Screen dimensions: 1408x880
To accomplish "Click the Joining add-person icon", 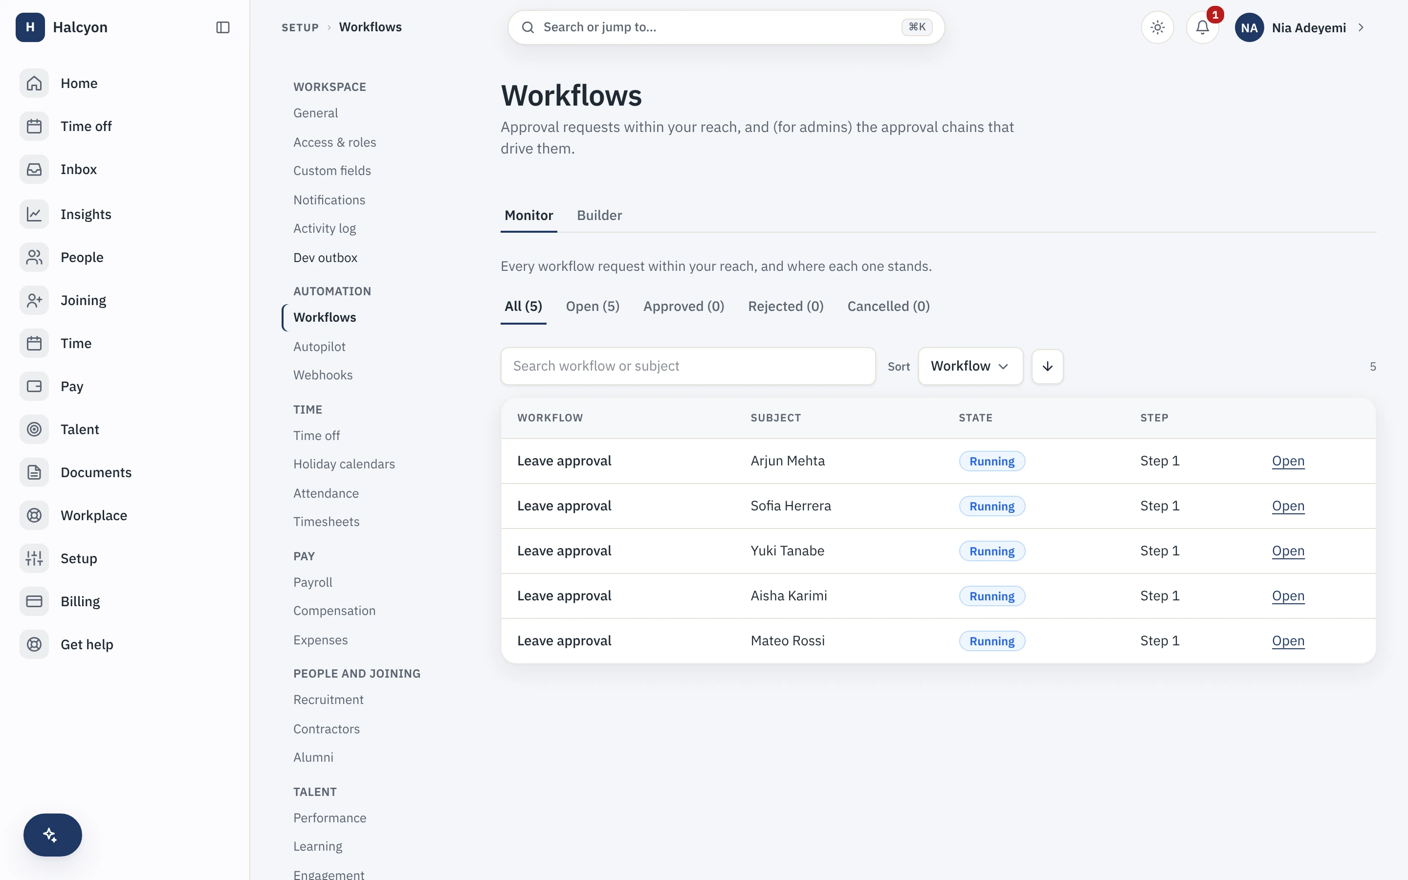I will pyautogui.click(x=34, y=300).
